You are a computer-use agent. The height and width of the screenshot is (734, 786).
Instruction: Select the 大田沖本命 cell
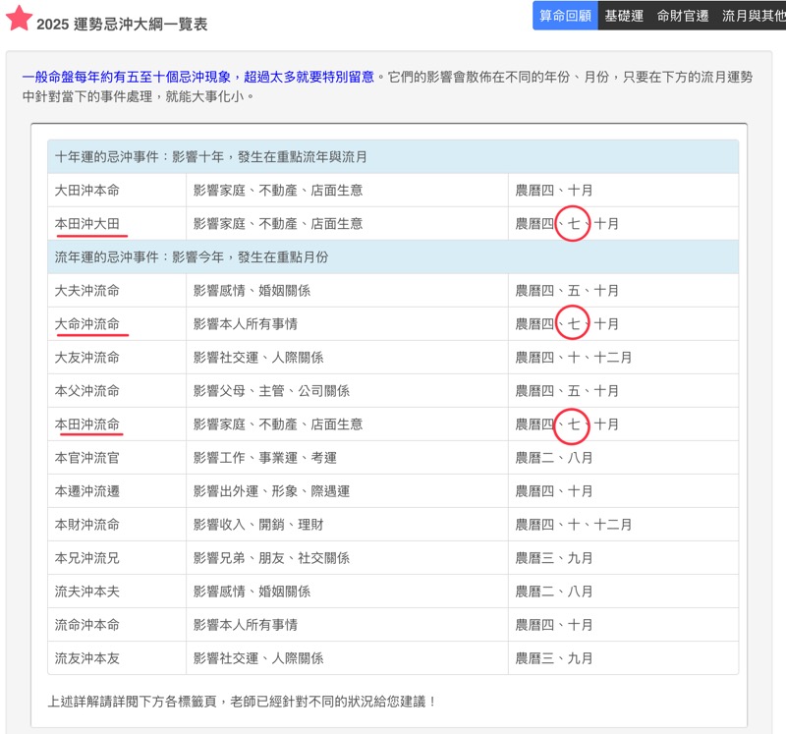[87, 190]
